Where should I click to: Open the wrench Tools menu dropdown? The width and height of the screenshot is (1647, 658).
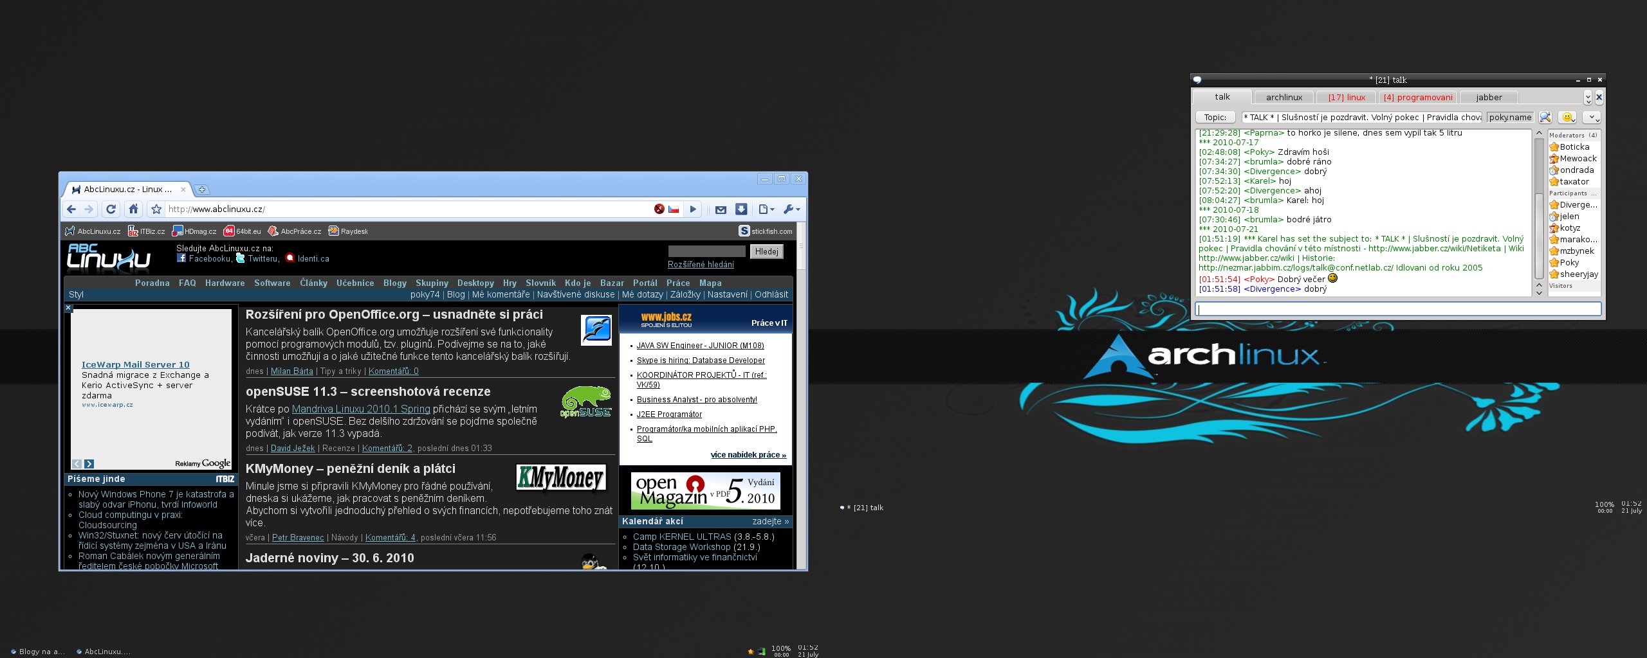pos(791,209)
